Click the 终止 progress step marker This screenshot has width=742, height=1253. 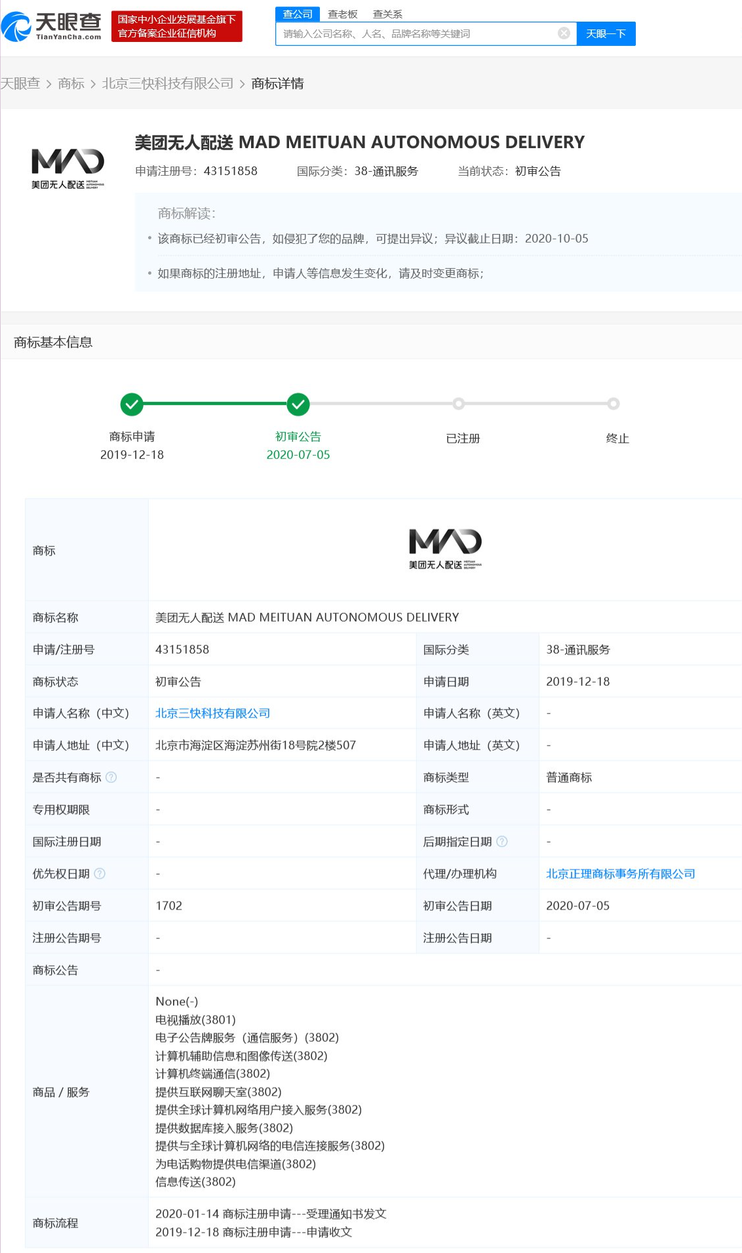pyautogui.click(x=613, y=404)
